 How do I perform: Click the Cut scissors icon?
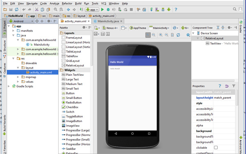click(37, 9)
